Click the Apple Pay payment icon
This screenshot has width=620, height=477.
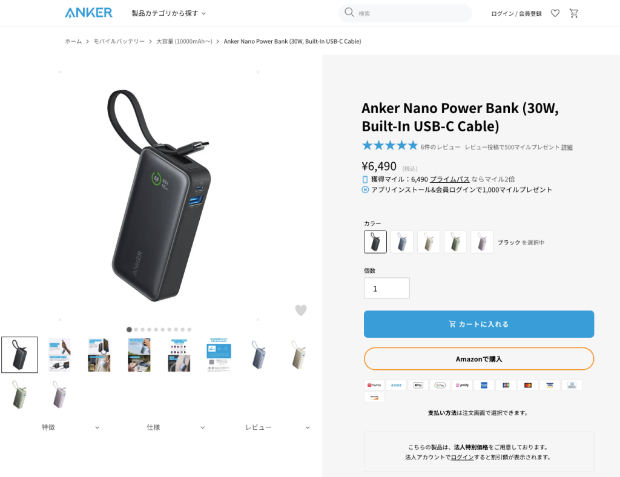[418, 385]
